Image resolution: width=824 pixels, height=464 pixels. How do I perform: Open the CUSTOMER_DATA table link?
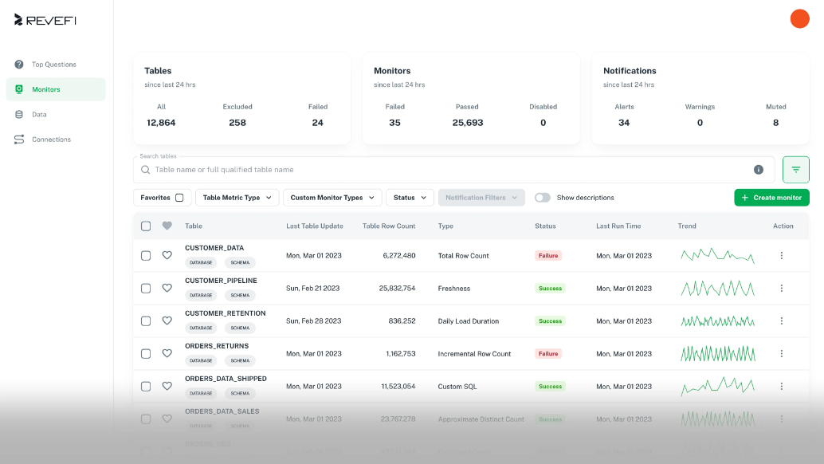(214, 248)
